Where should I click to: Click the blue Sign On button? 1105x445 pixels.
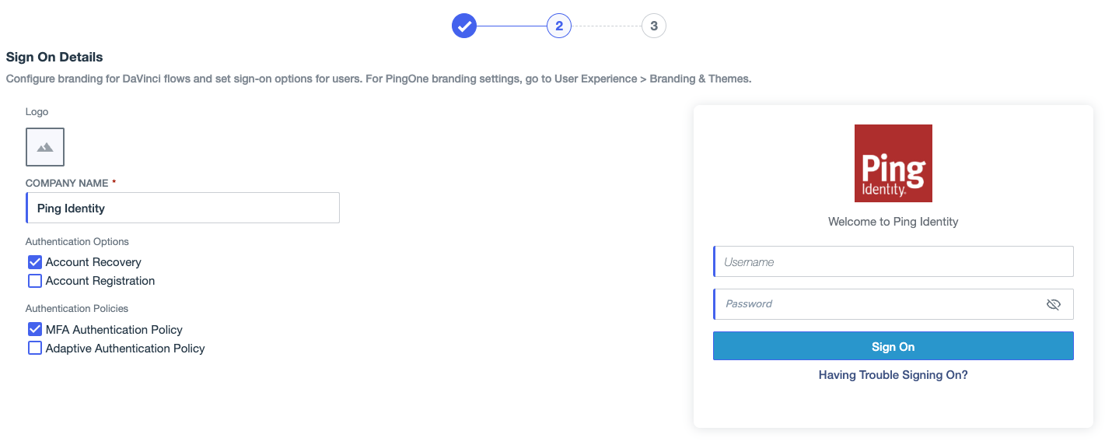click(x=893, y=346)
